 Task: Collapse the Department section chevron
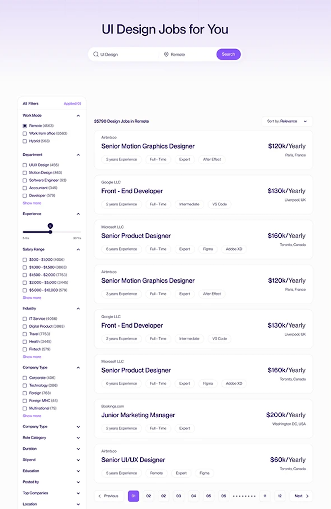pos(78,155)
